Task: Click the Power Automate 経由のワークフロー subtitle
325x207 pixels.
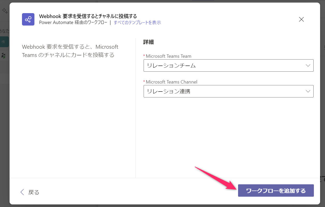Action: click(73, 22)
